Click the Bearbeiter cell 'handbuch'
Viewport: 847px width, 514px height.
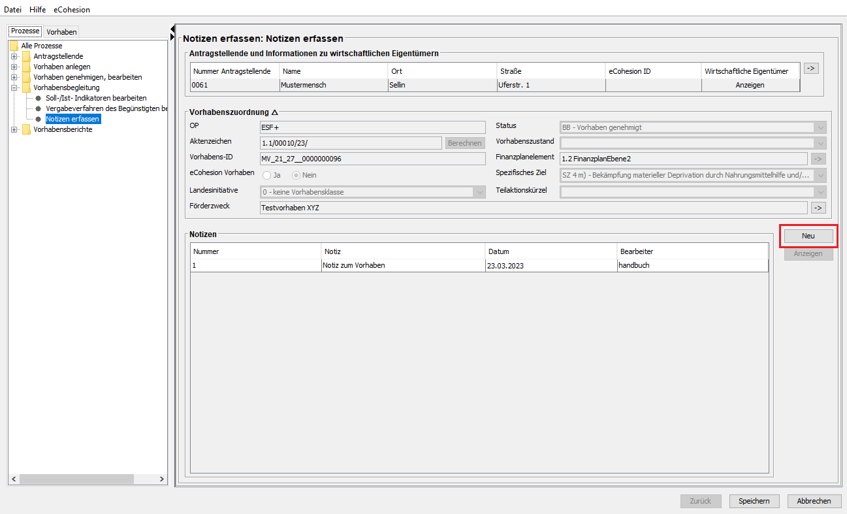tap(692, 265)
